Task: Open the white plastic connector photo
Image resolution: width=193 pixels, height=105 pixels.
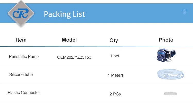Action: tap(170, 93)
